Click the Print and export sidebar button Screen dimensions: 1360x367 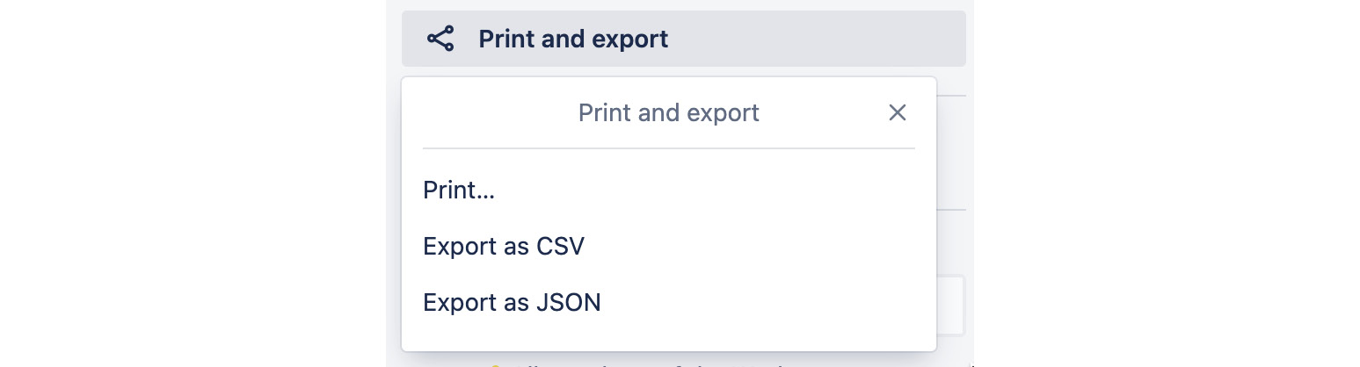tap(683, 39)
